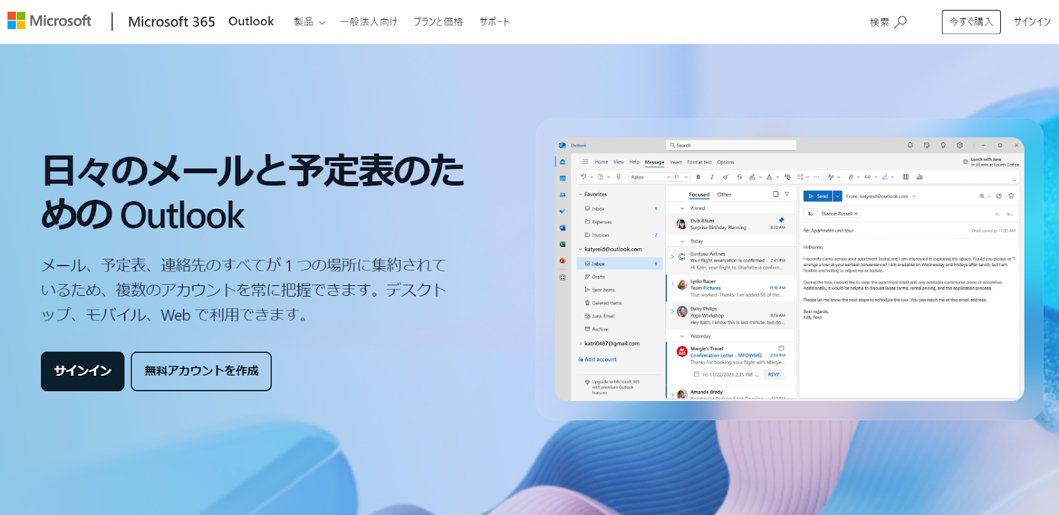Switch to the Options ribbon tab
Screen dimensions: 1059x515
[x=725, y=162]
